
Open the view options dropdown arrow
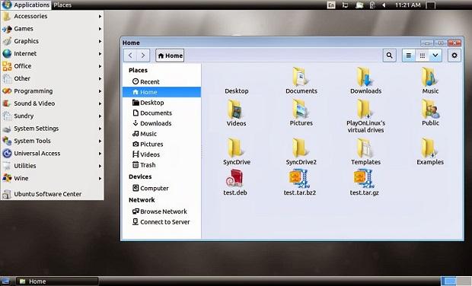[435, 56]
